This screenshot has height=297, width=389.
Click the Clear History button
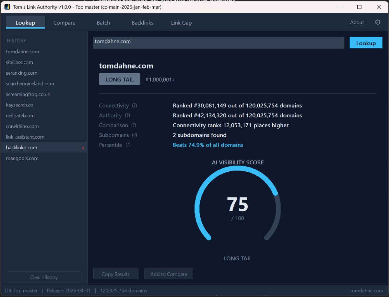pos(44,277)
